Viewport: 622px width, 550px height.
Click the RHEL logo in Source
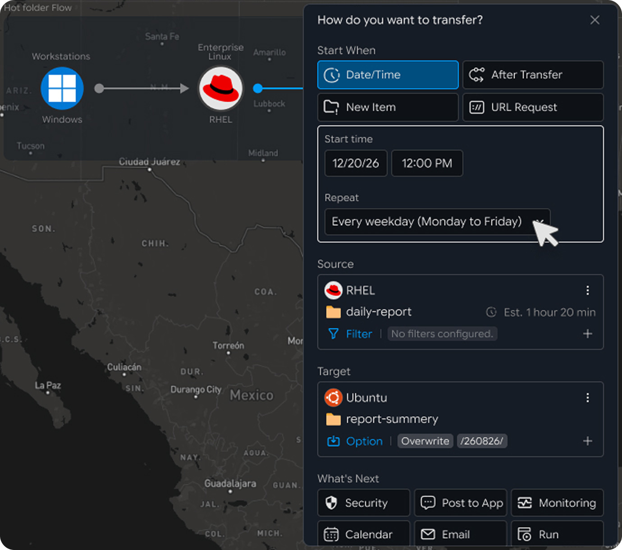pyautogui.click(x=334, y=290)
